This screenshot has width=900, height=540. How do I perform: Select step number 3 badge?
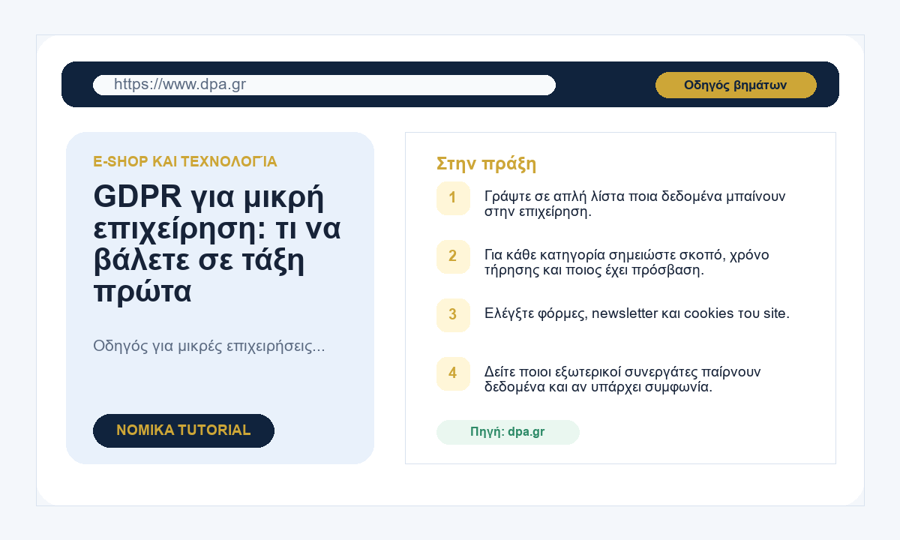[x=453, y=315]
